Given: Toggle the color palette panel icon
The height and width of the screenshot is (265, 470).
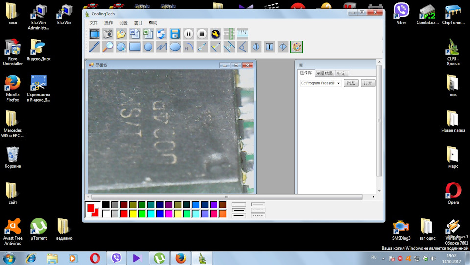Looking at the screenshot, I should (x=296, y=47).
